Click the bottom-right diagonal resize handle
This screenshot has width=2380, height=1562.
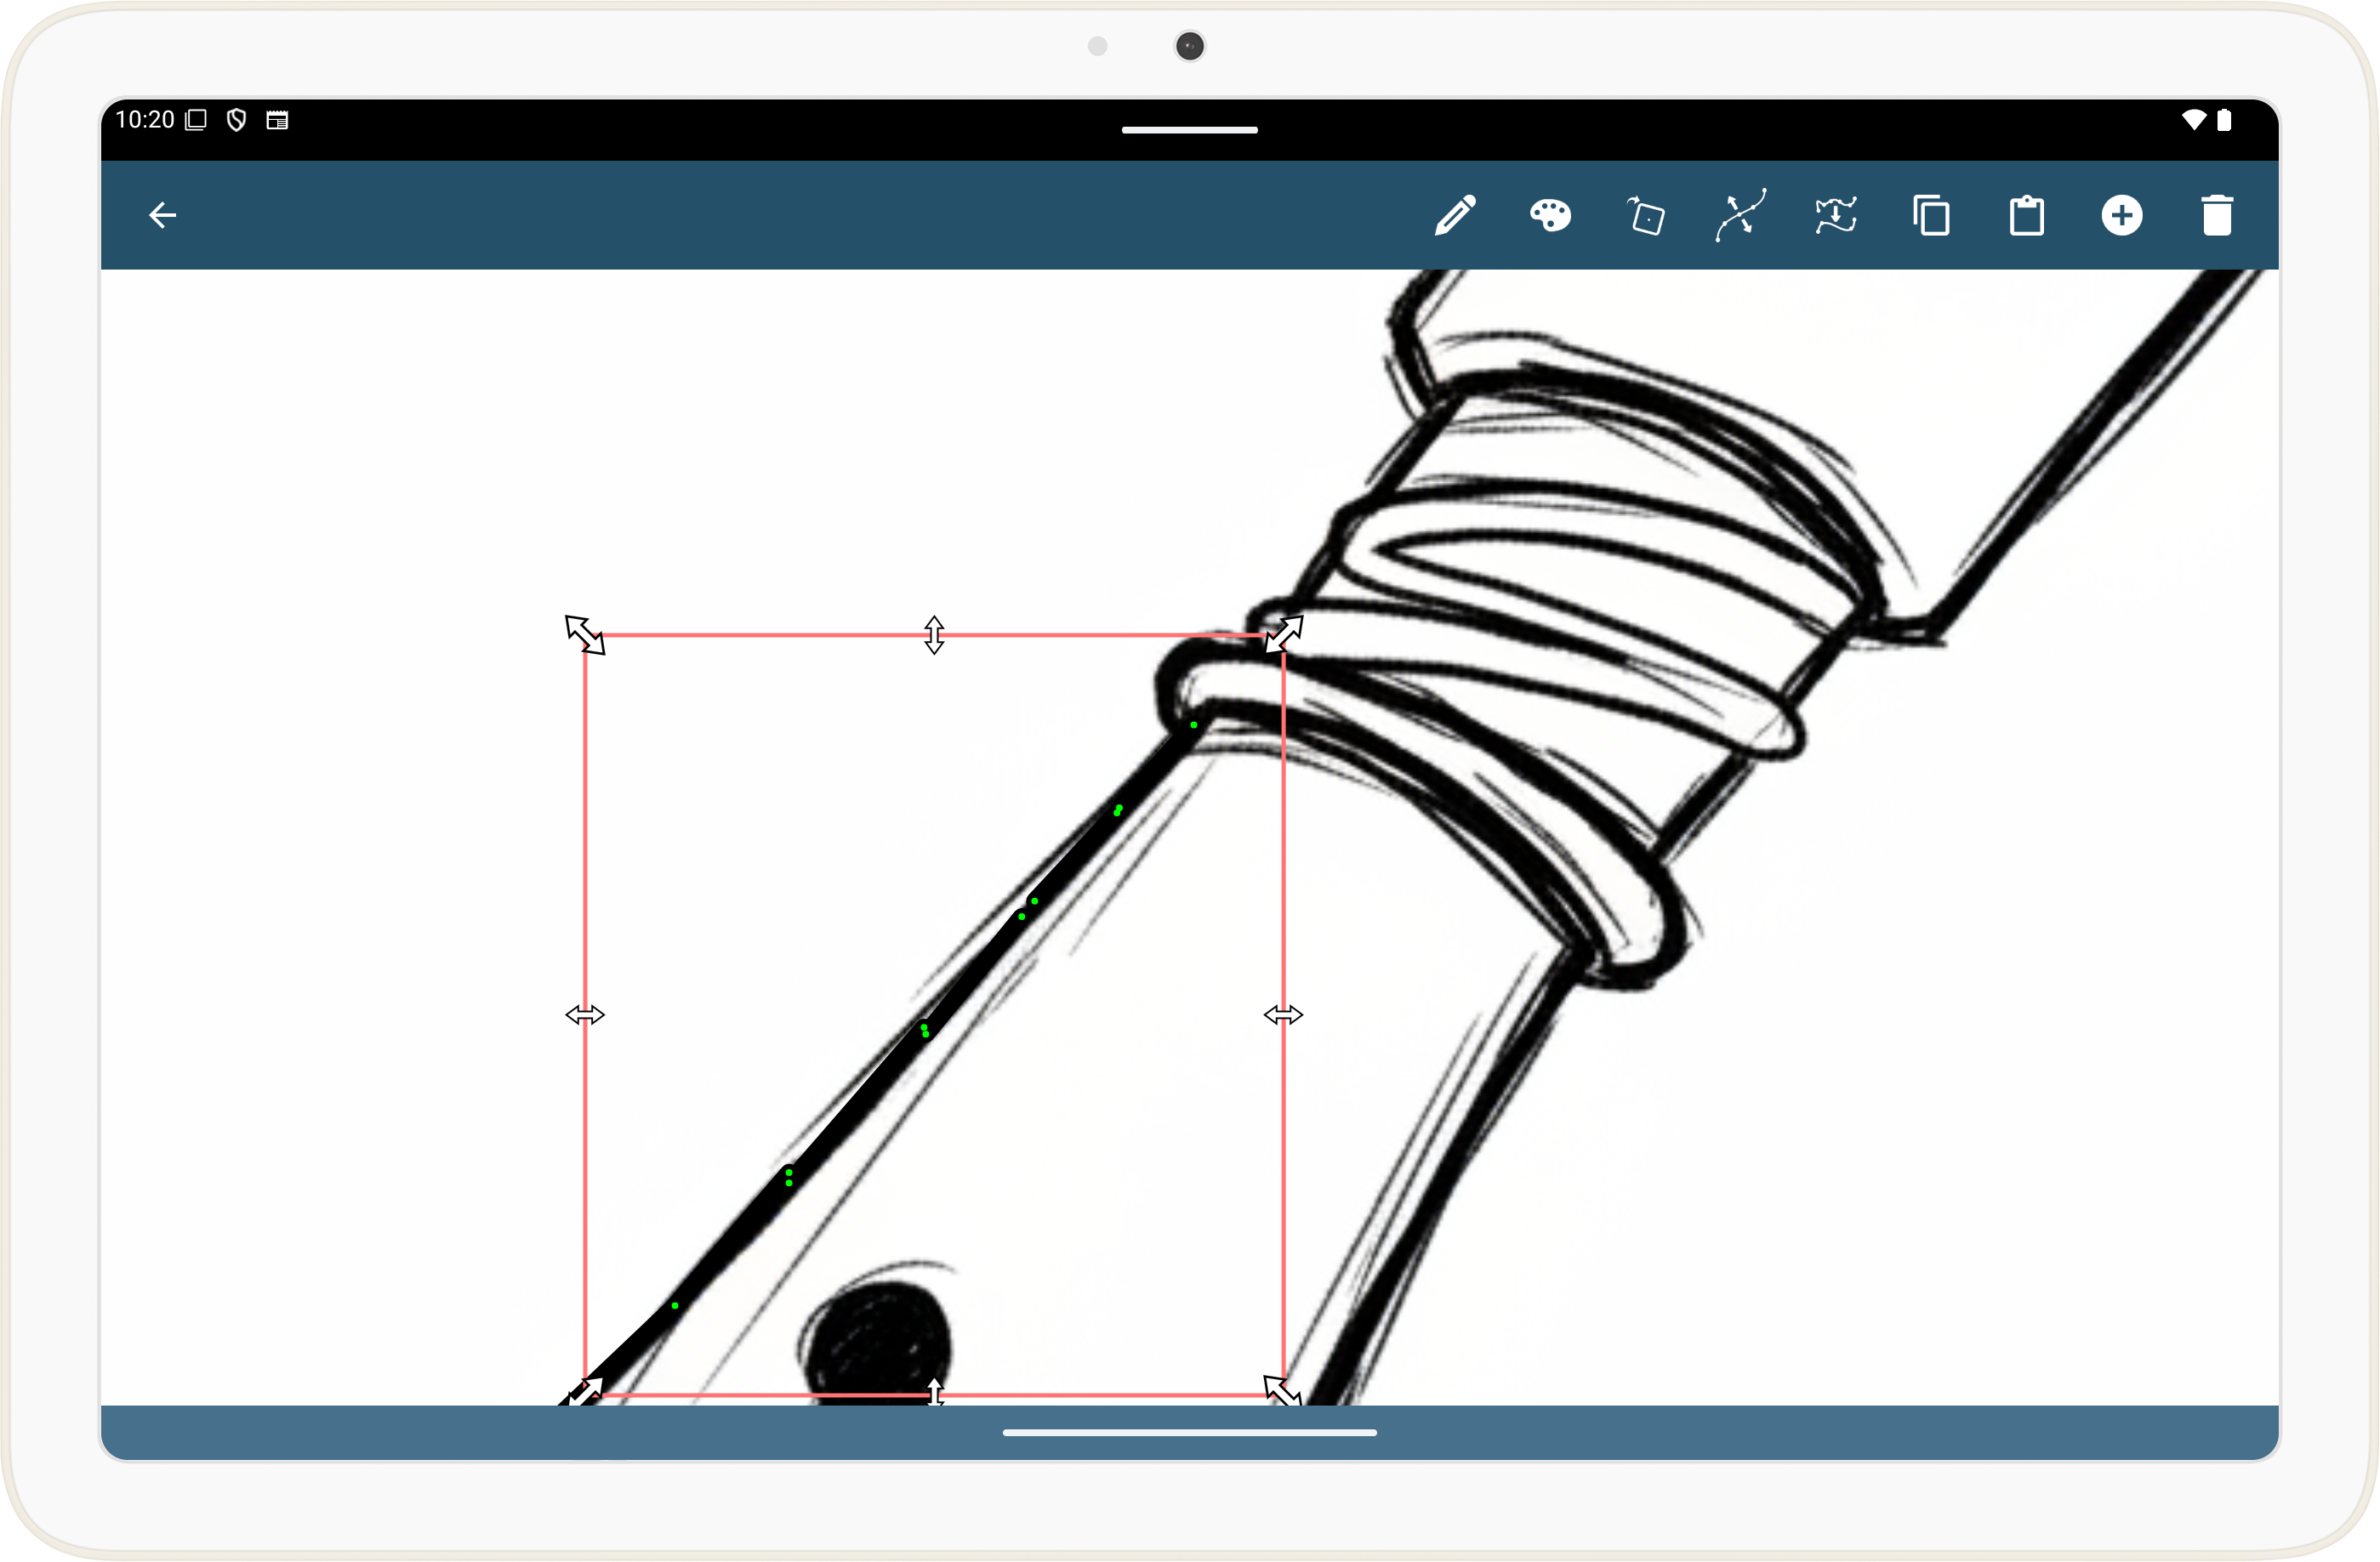(1280, 1392)
